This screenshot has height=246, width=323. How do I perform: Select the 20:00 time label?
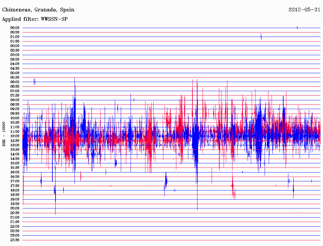pyautogui.click(x=15, y=208)
